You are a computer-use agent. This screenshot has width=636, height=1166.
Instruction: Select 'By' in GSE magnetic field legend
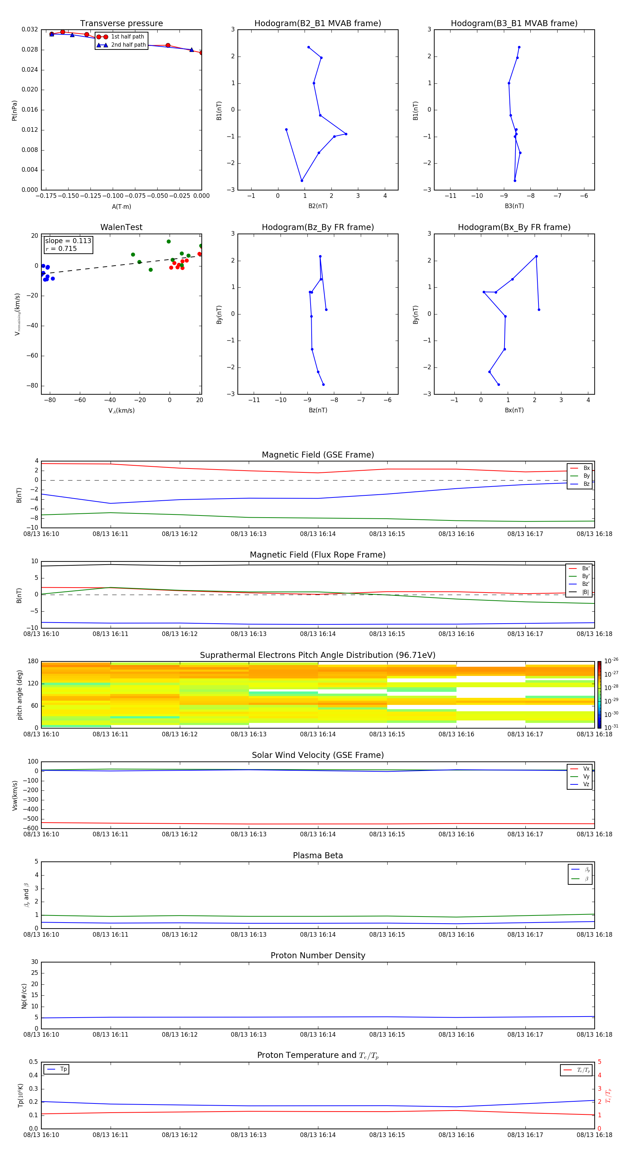[x=580, y=476]
